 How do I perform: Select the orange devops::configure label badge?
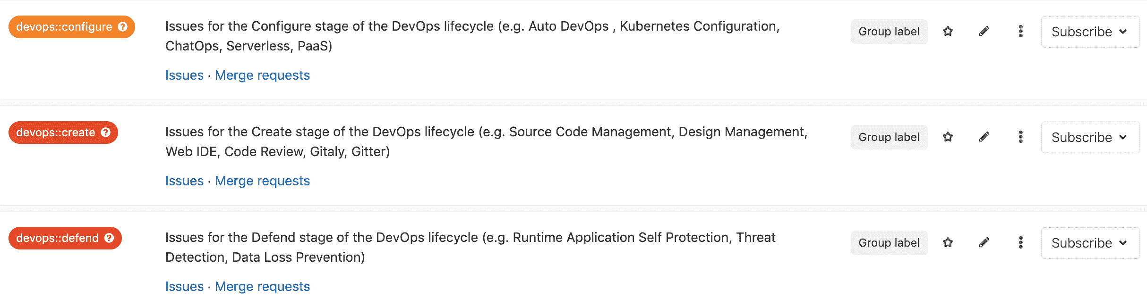72,27
